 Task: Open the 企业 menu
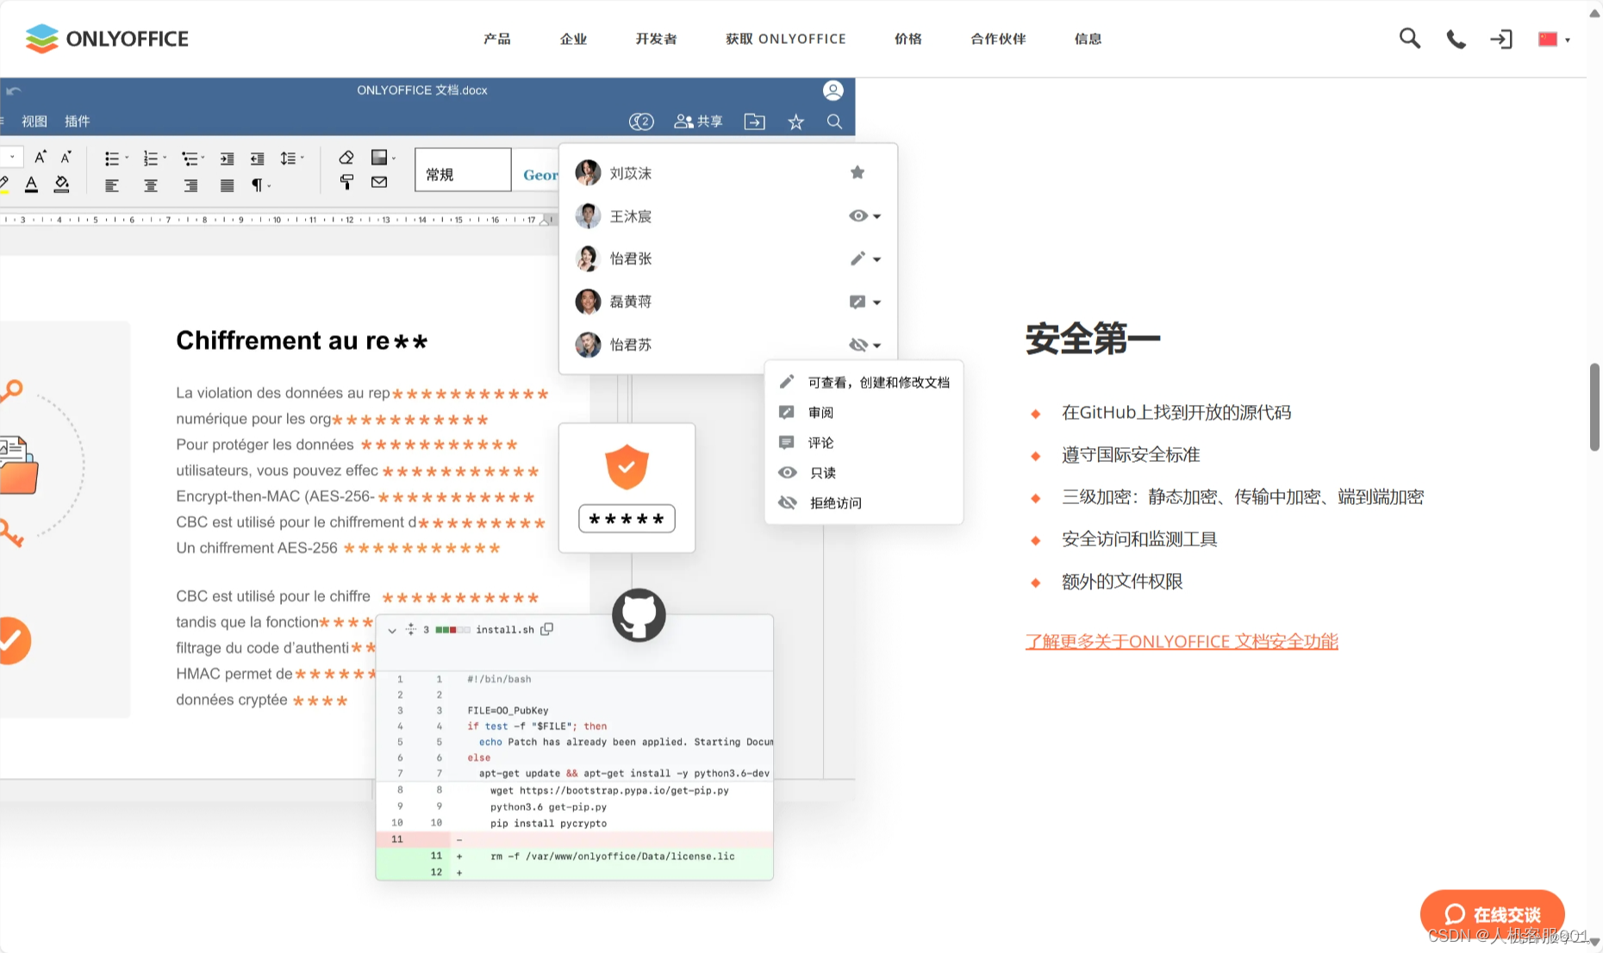573,39
